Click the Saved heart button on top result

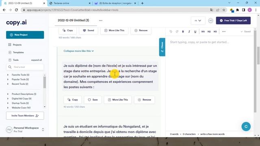pyautogui.click(x=89, y=30)
